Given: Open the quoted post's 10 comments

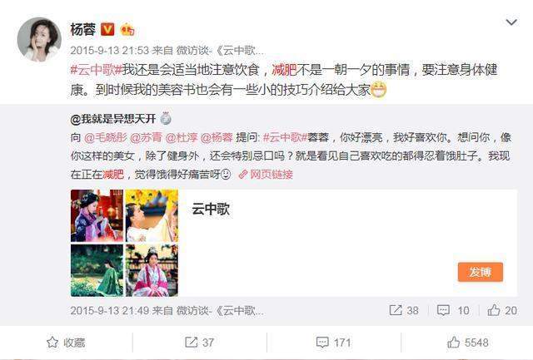Looking at the screenshot, I should coord(453,310).
